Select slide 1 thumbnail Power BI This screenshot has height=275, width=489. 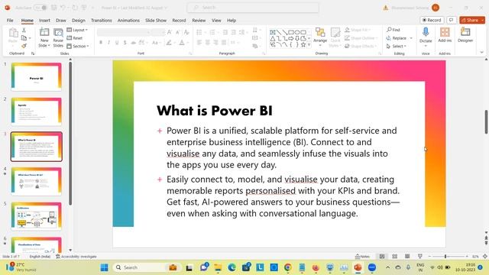pos(36,76)
